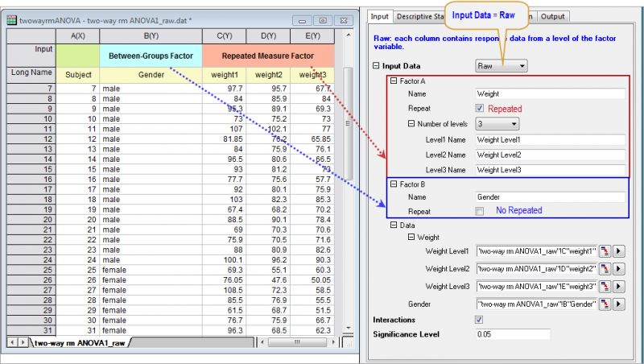Select the two-way rm ANOVA1_raw sheet tab
The image size is (644, 364).
(x=80, y=342)
